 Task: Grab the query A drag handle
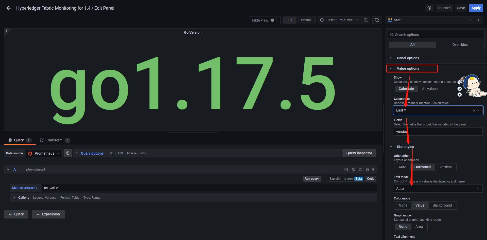coord(373,170)
